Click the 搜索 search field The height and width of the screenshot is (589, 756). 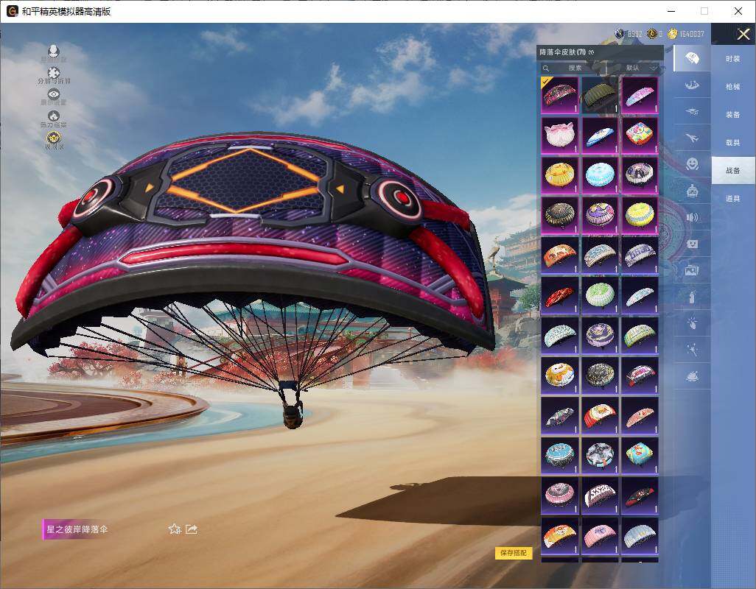[x=572, y=68]
